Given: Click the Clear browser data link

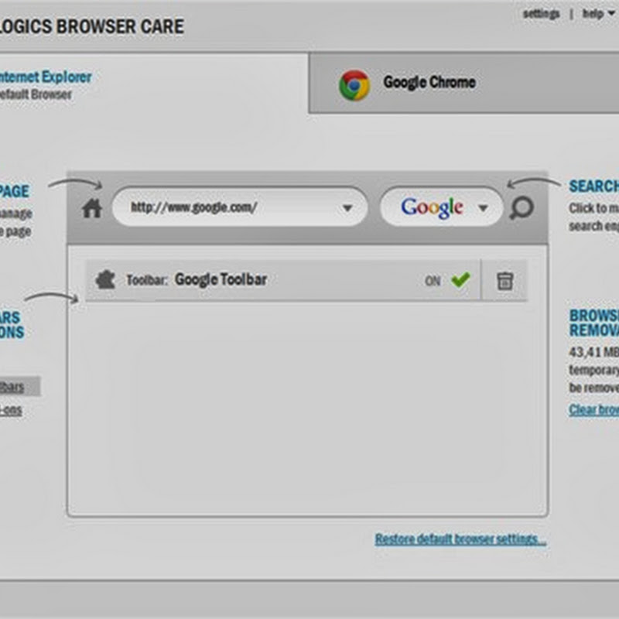Looking at the screenshot, I should [x=593, y=410].
